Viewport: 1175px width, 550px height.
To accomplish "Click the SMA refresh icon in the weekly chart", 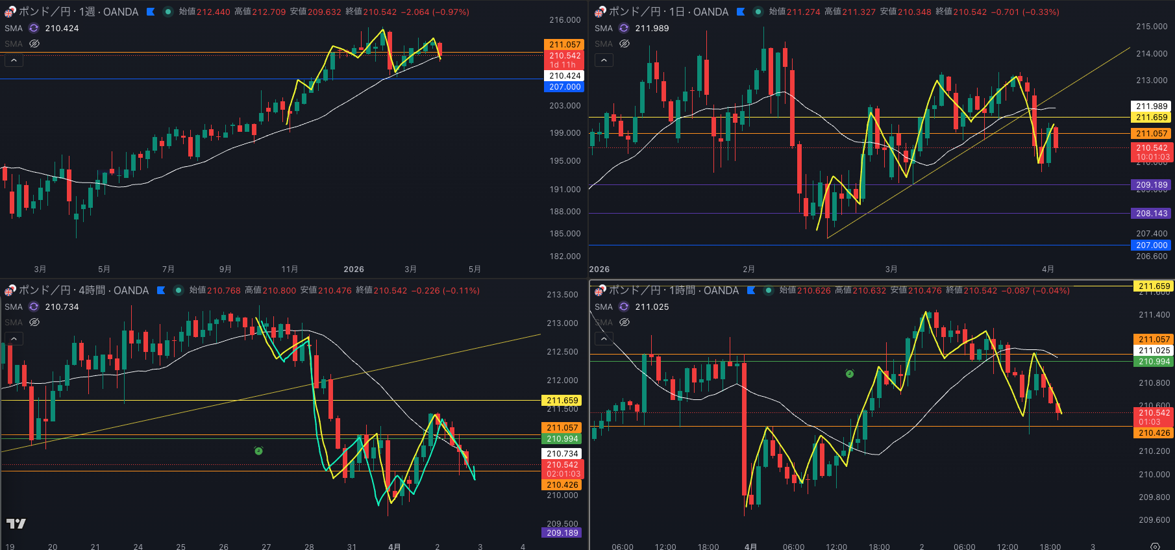I will point(34,28).
